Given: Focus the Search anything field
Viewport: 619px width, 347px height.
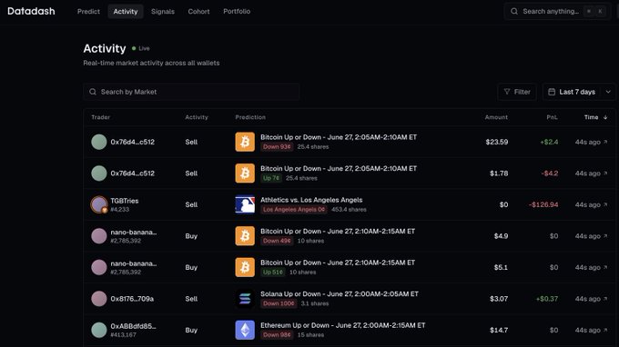Looking at the screenshot, I should (x=557, y=12).
